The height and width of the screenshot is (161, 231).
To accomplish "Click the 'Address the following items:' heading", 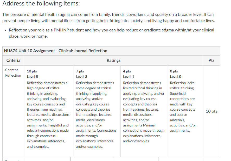I will 41,3.
